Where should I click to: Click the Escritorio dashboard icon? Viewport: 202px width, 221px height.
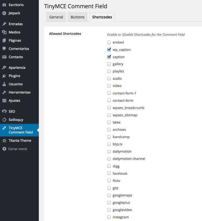pyautogui.click(x=4, y=5)
